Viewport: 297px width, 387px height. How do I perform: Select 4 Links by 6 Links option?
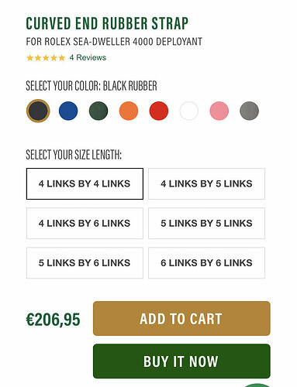85,223
